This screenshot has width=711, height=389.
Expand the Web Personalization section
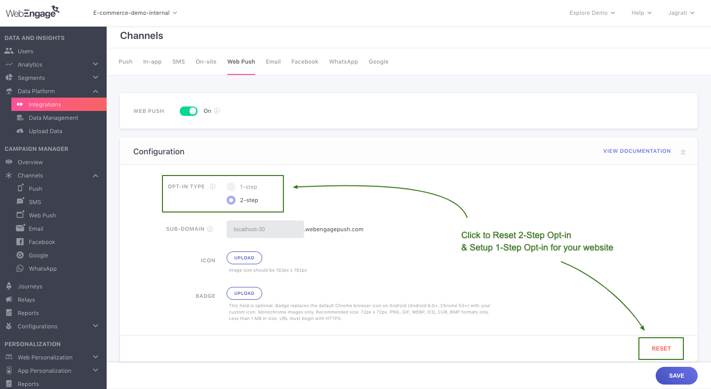(95, 357)
